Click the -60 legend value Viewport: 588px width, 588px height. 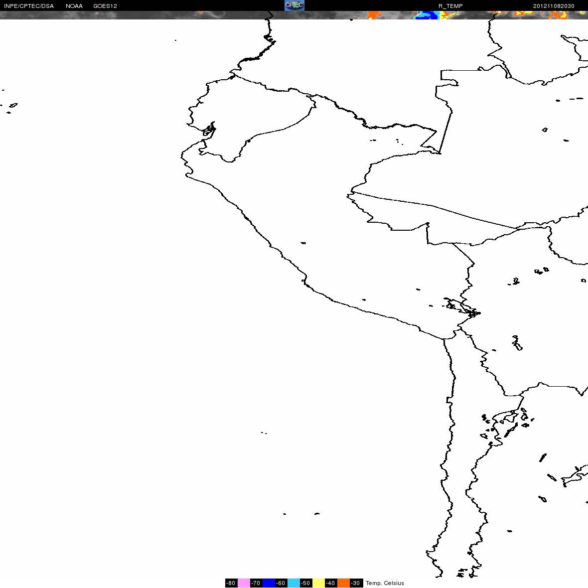[x=281, y=583]
